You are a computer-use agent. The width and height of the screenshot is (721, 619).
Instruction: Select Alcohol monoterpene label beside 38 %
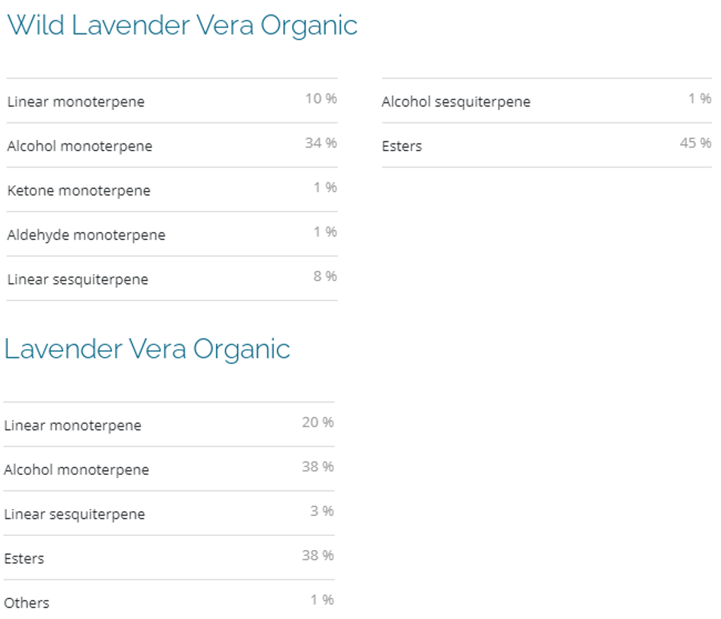pyautogui.click(x=77, y=470)
